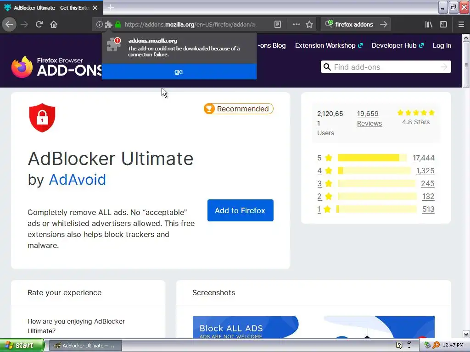The image size is (470, 352).
Task: Close the AdBlocker Ultimate tab
Action: click(95, 8)
